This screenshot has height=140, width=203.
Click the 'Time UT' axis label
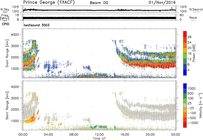pyautogui.click(x=99, y=138)
